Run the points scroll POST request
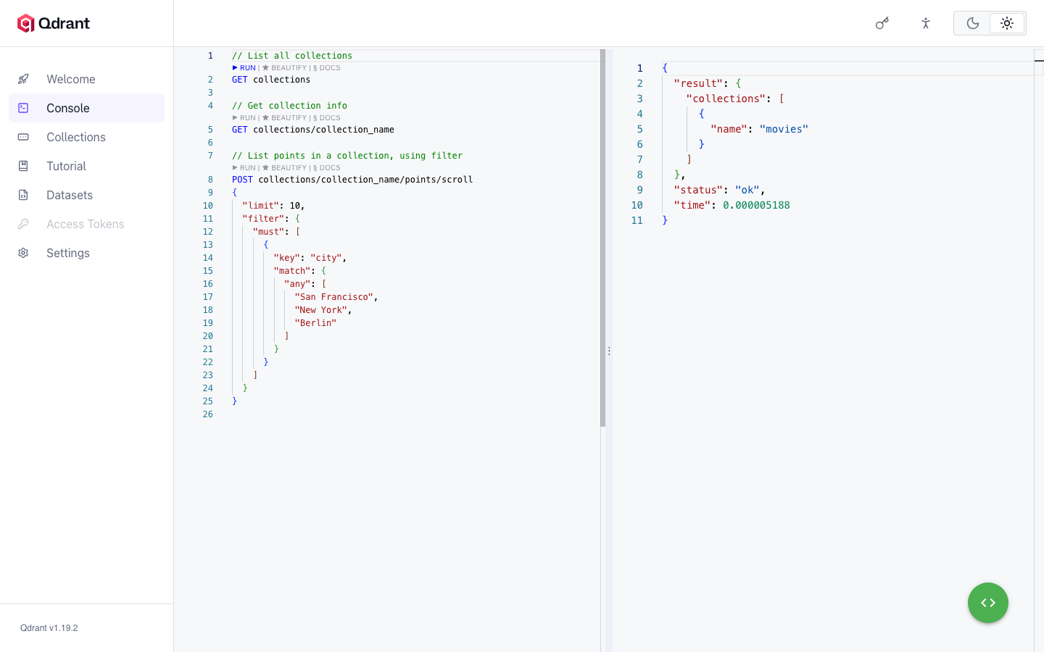Screen dimensions: 1044x652 coord(244,168)
